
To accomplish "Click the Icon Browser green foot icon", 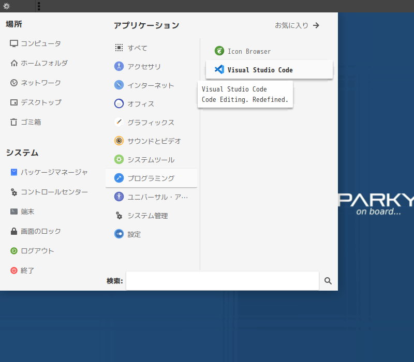I will [x=219, y=51].
